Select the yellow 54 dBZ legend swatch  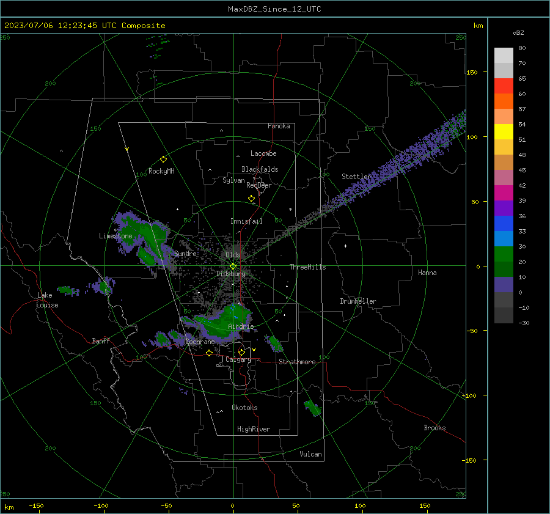point(504,132)
